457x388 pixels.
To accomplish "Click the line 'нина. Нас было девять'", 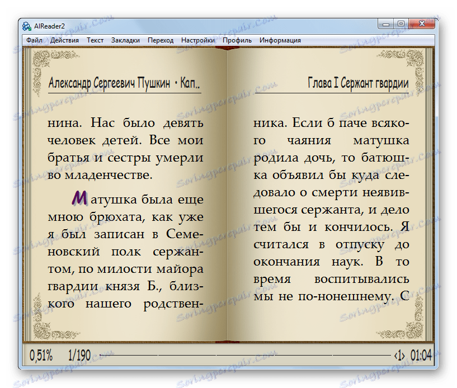I will point(125,123).
